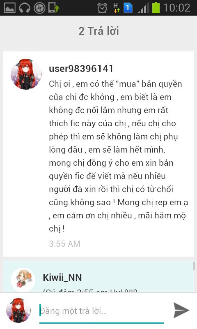Screen dimensions: 197x329
Task: Tap the headphones icon in status bar
Action: (x=25, y=8)
